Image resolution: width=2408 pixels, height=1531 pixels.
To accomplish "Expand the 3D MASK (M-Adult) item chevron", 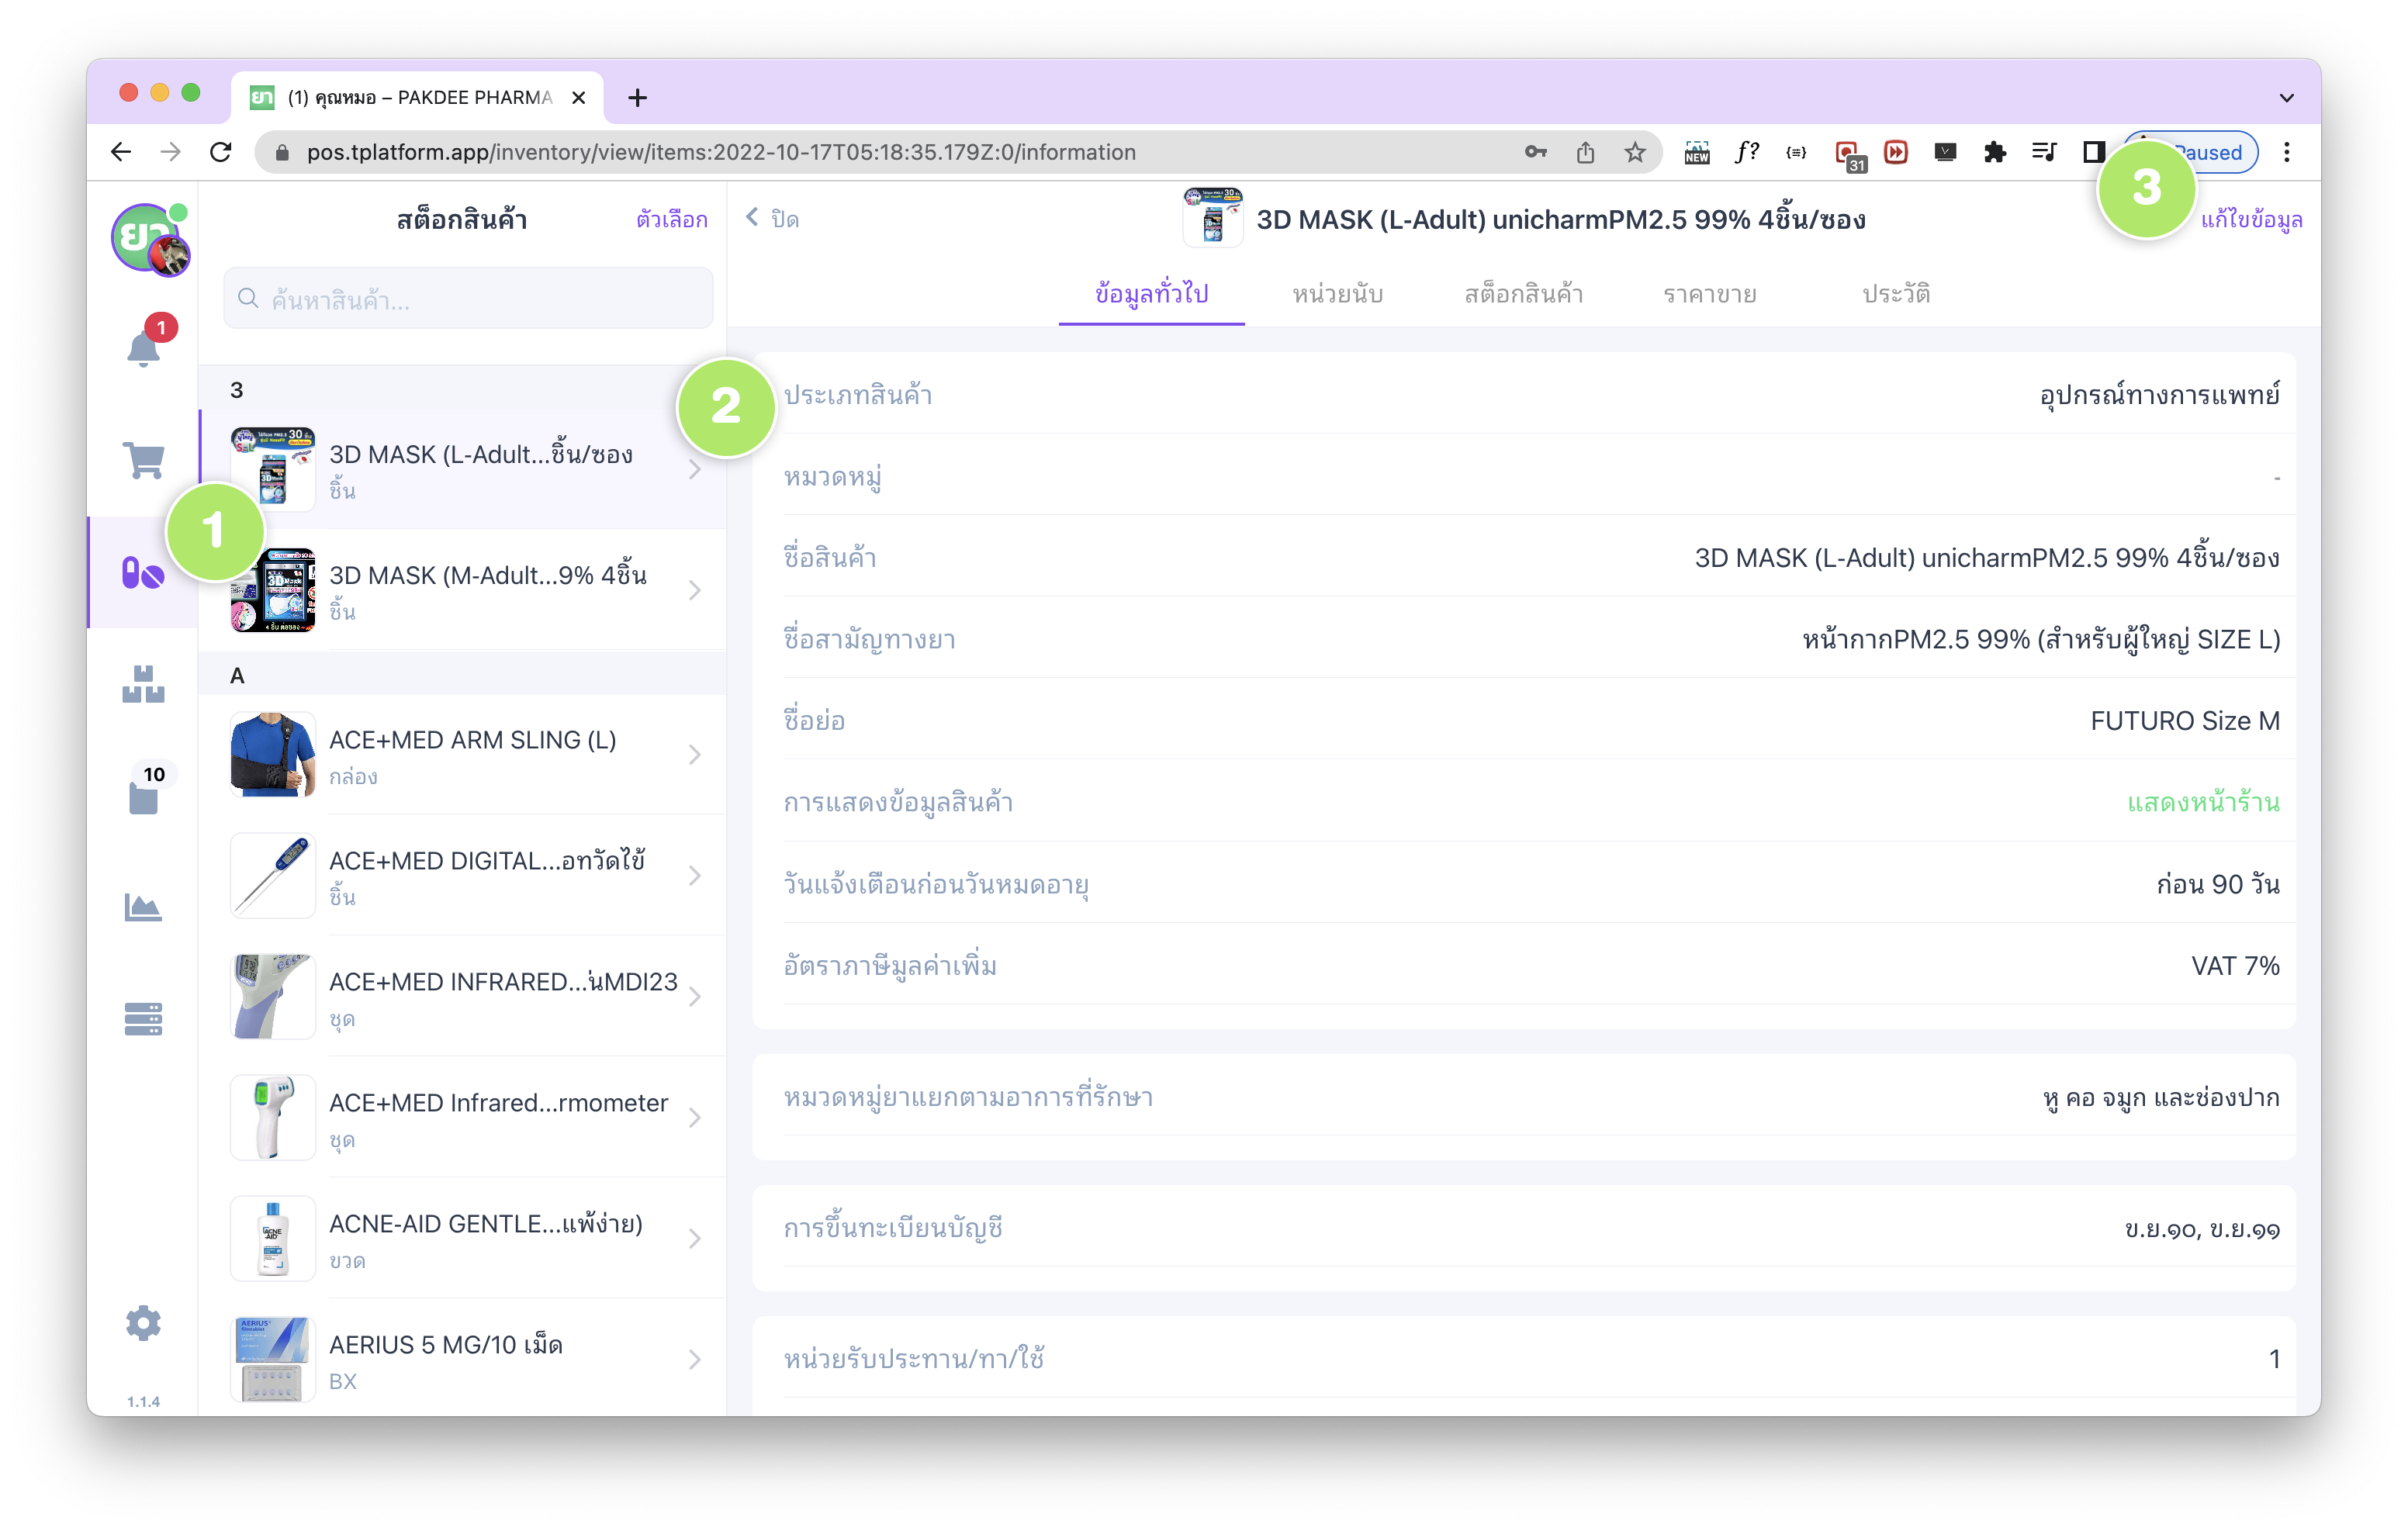I will point(695,591).
